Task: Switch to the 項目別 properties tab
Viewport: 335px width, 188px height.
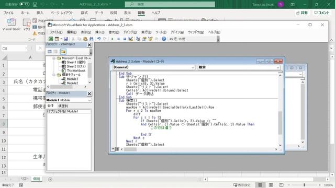Action: pyautogui.click(x=63, y=105)
